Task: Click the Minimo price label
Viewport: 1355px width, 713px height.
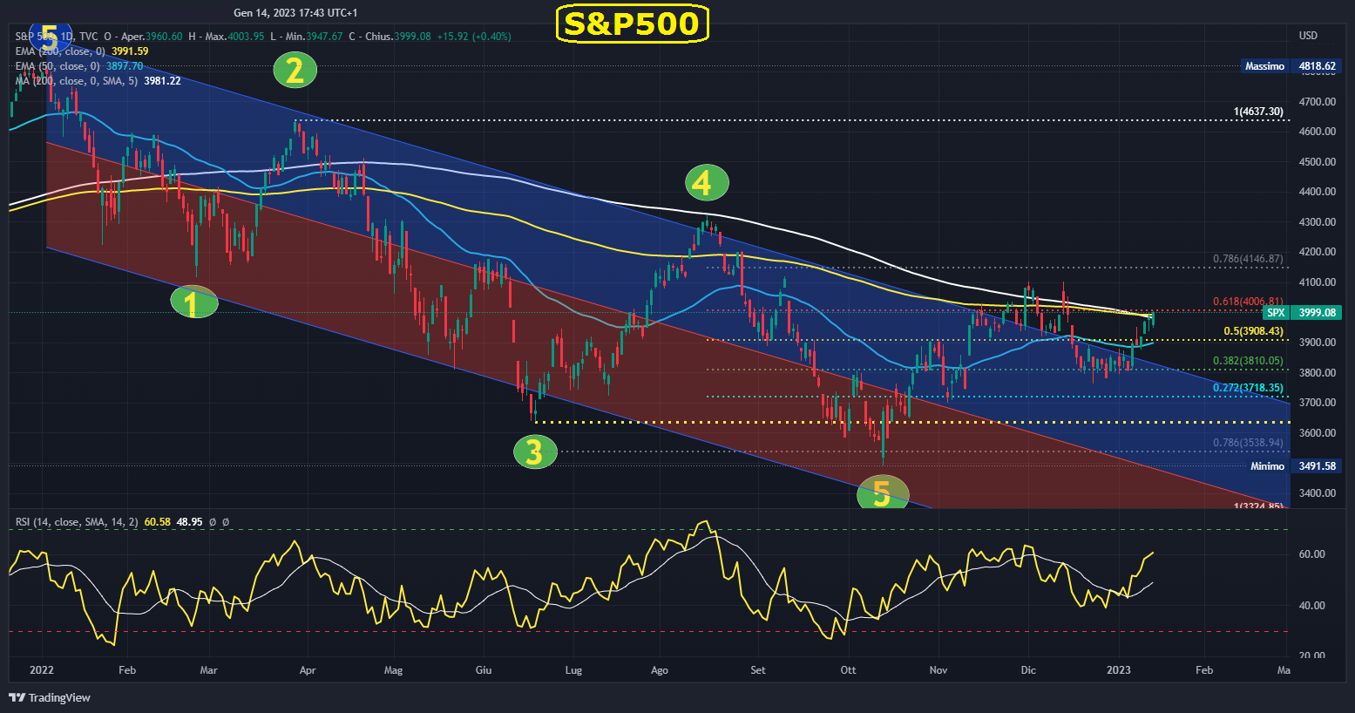Action: coord(1267,466)
